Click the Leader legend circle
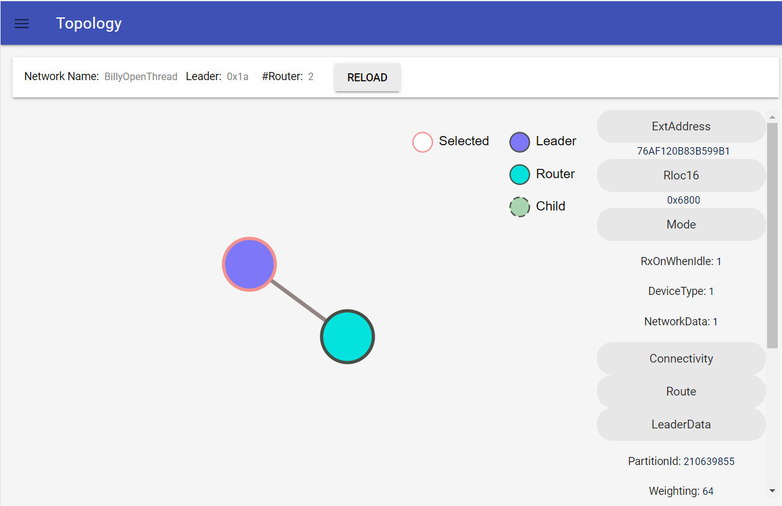782x506 pixels. [x=519, y=142]
